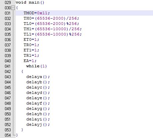Place cursor on ET1=1 statement

(31, 50)
